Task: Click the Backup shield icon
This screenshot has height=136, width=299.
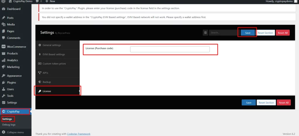Action: click(x=40, y=82)
